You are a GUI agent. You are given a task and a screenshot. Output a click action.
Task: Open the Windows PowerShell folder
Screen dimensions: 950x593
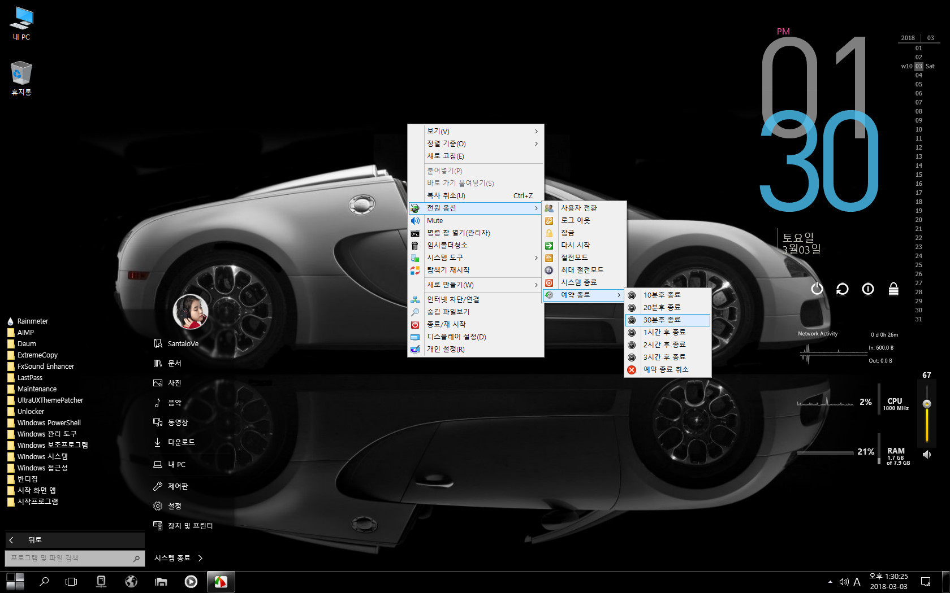coord(44,423)
